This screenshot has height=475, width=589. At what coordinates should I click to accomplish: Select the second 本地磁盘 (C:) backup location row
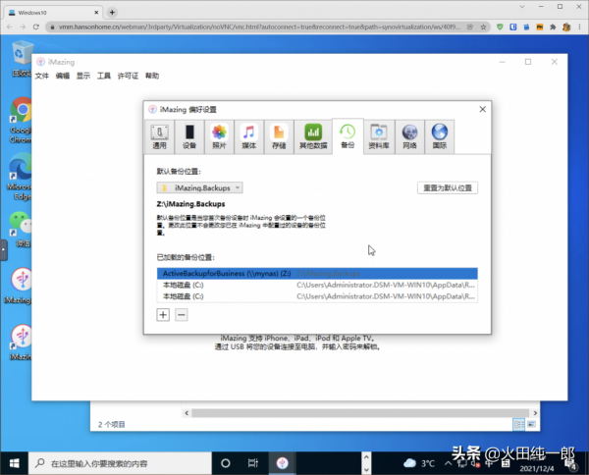(317, 296)
